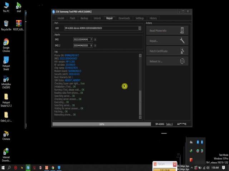This screenshot has width=229, height=171.
Task: Click the Patch Certificate button
Action: click(x=167, y=51)
